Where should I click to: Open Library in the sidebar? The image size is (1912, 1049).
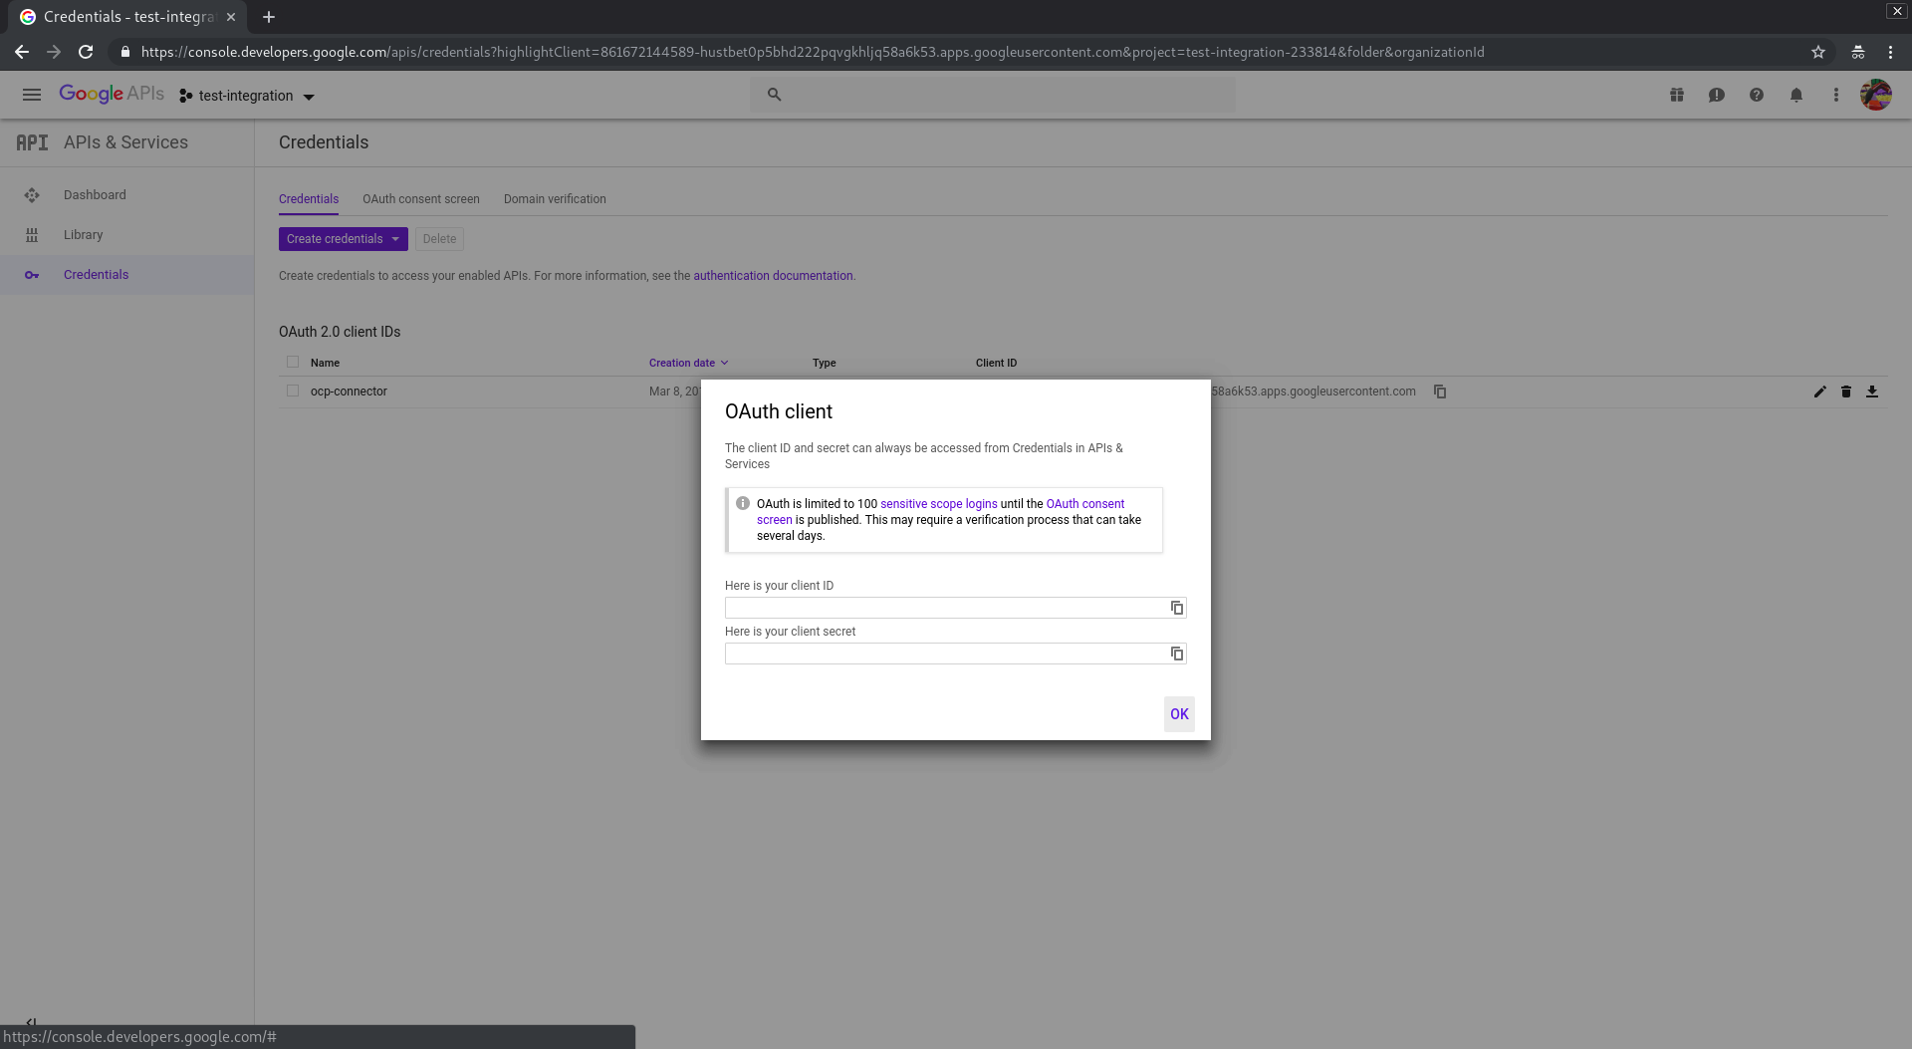pos(83,235)
